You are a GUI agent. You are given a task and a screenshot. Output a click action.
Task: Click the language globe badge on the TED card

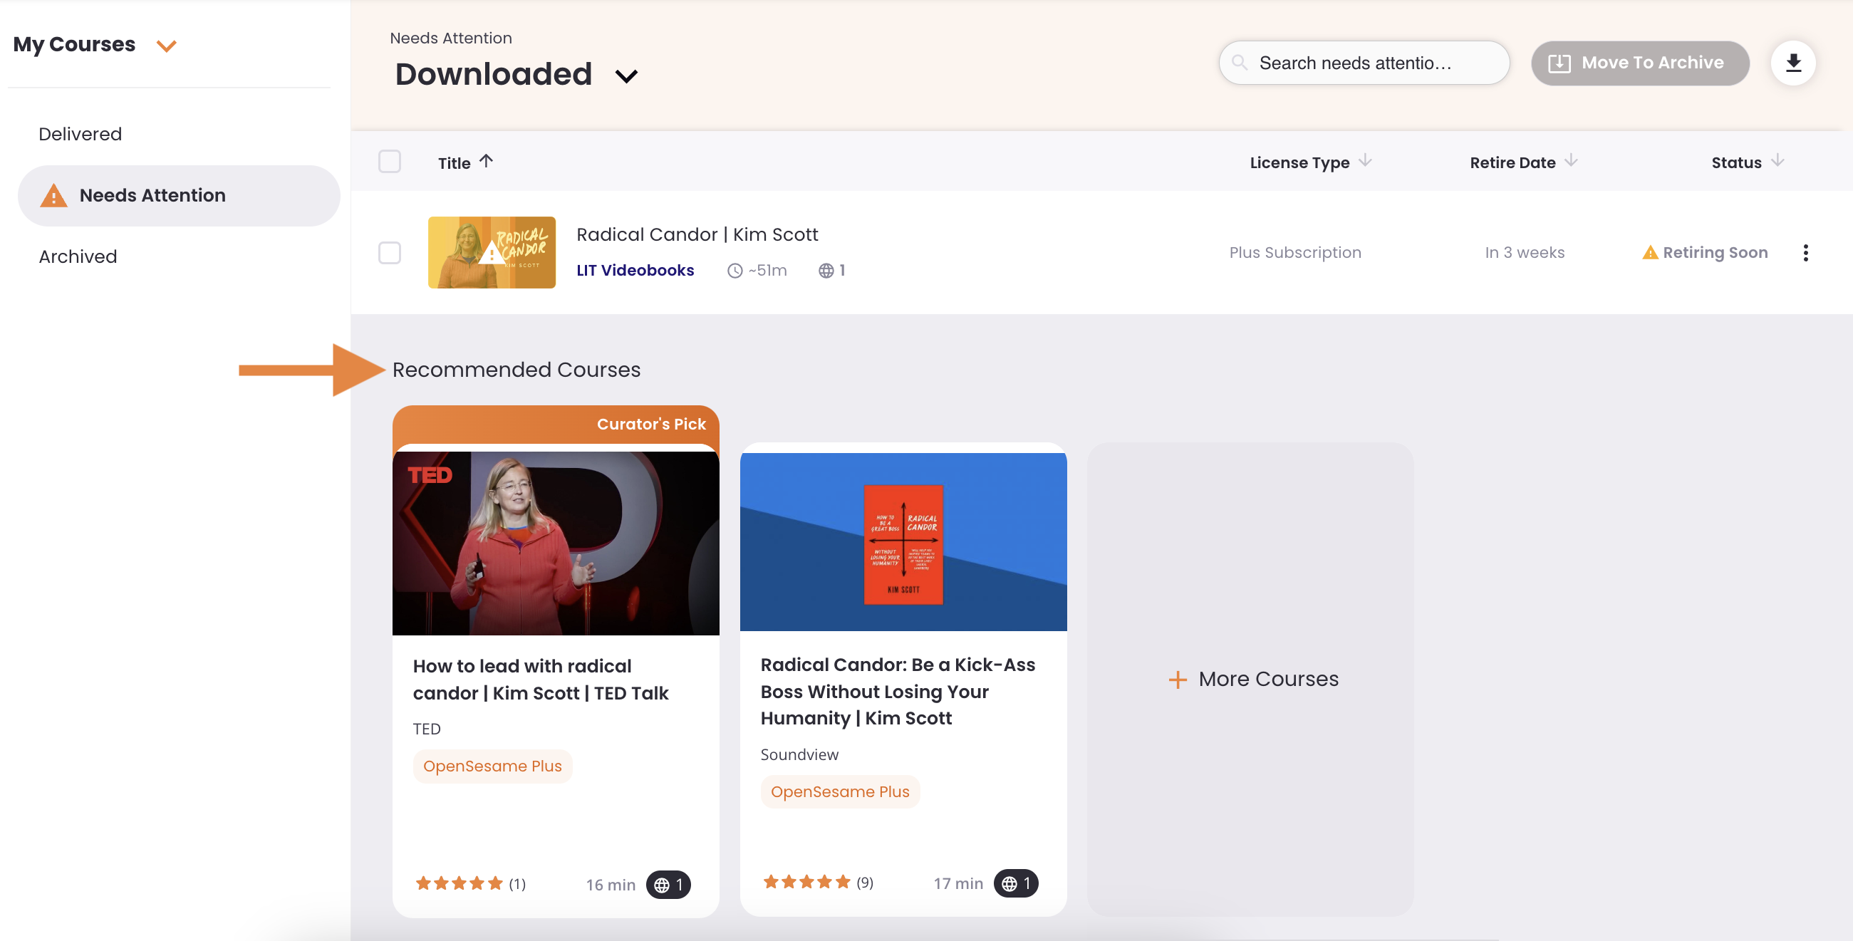[x=668, y=885]
